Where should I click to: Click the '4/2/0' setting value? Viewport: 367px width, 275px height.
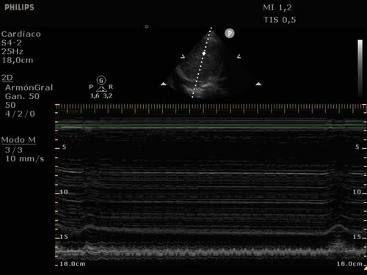(x=20, y=114)
